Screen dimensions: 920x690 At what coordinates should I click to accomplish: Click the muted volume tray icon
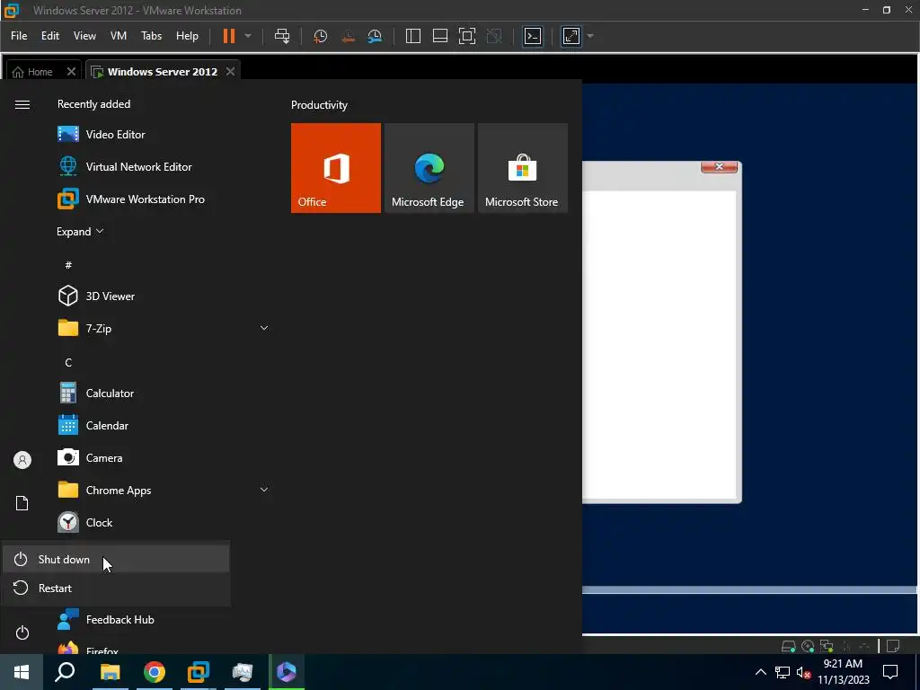(803, 672)
